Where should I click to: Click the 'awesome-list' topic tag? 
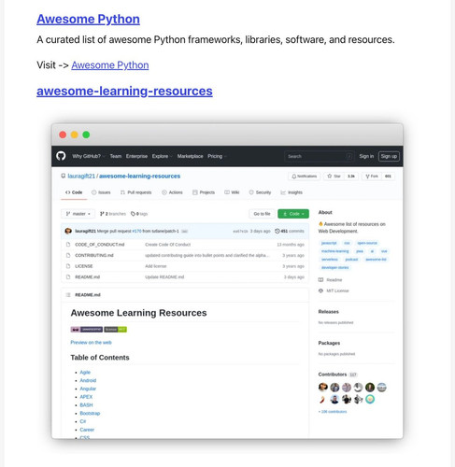(x=376, y=260)
